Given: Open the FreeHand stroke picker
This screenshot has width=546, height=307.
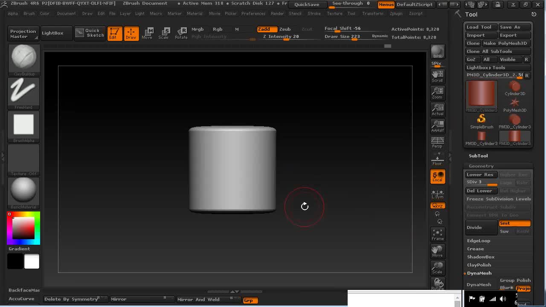Looking at the screenshot, I should tap(23, 93).
